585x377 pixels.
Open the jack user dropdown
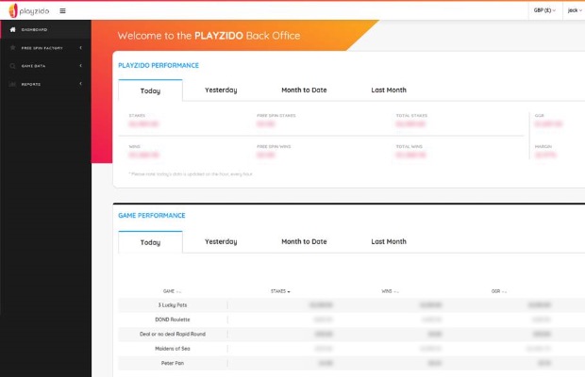tap(575, 10)
